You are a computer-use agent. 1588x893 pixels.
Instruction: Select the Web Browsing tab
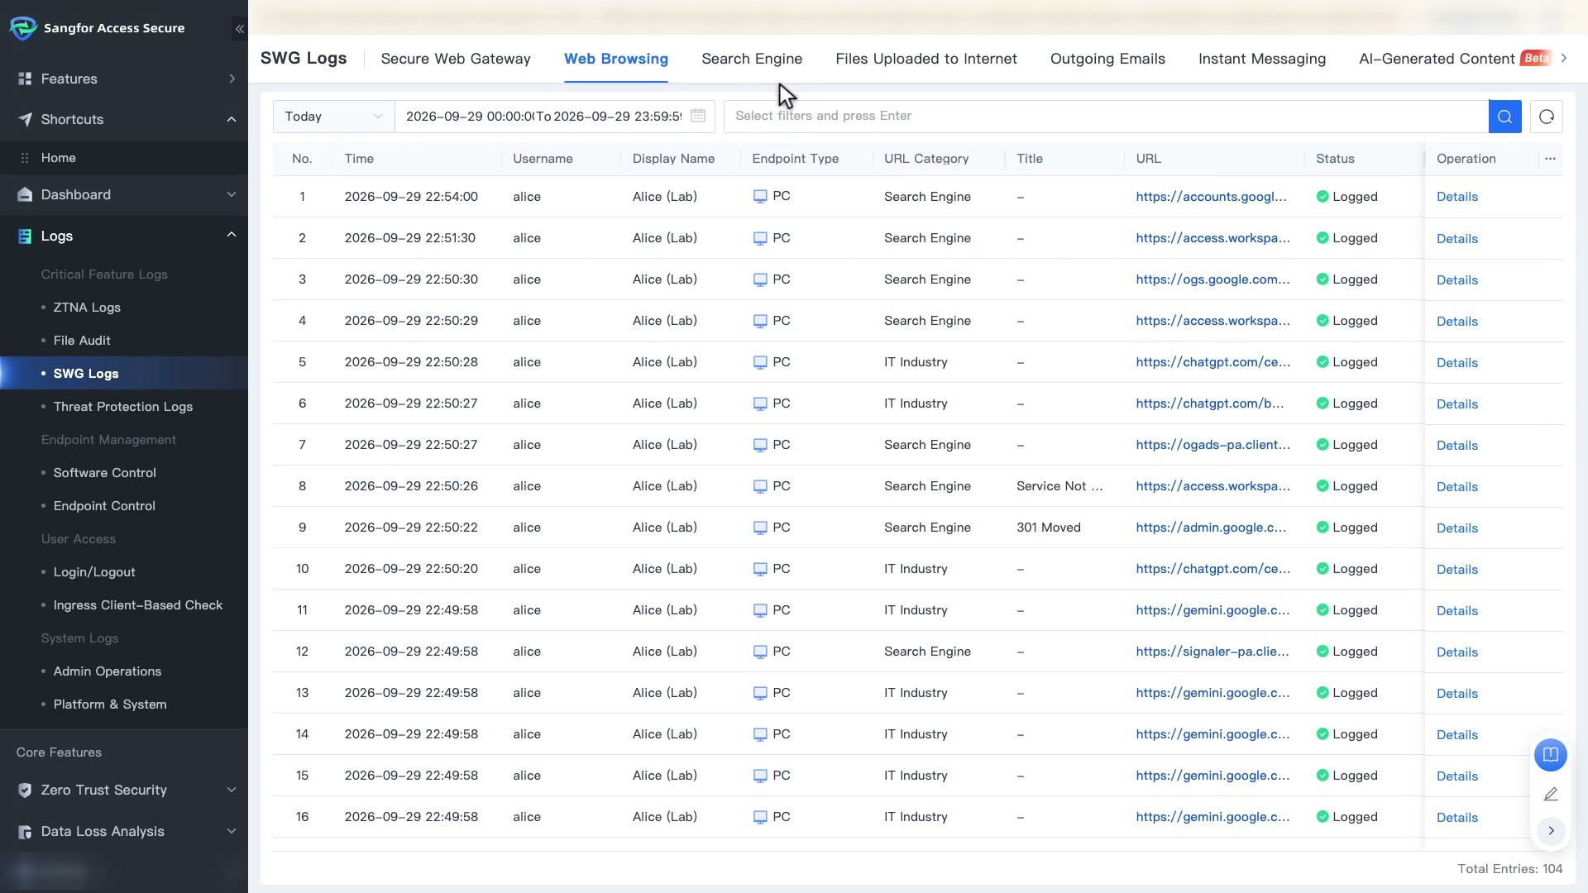coord(616,59)
